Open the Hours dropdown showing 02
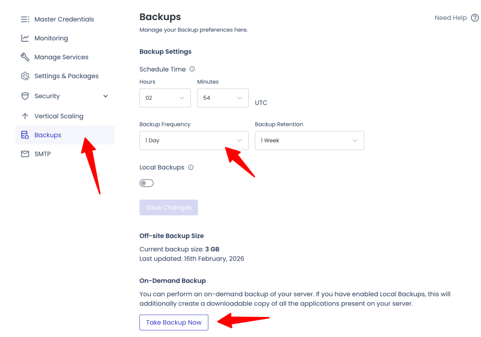Image resolution: width=481 pixels, height=337 pixels. click(165, 98)
